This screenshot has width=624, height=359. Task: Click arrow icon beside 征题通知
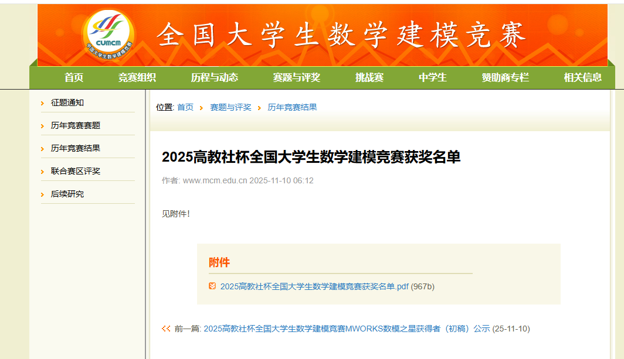click(43, 103)
